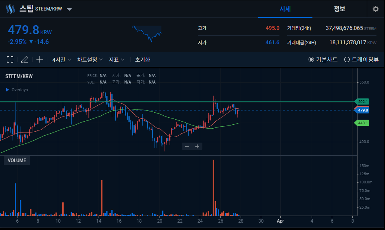Zoom out chart with minus button

tap(187, 146)
